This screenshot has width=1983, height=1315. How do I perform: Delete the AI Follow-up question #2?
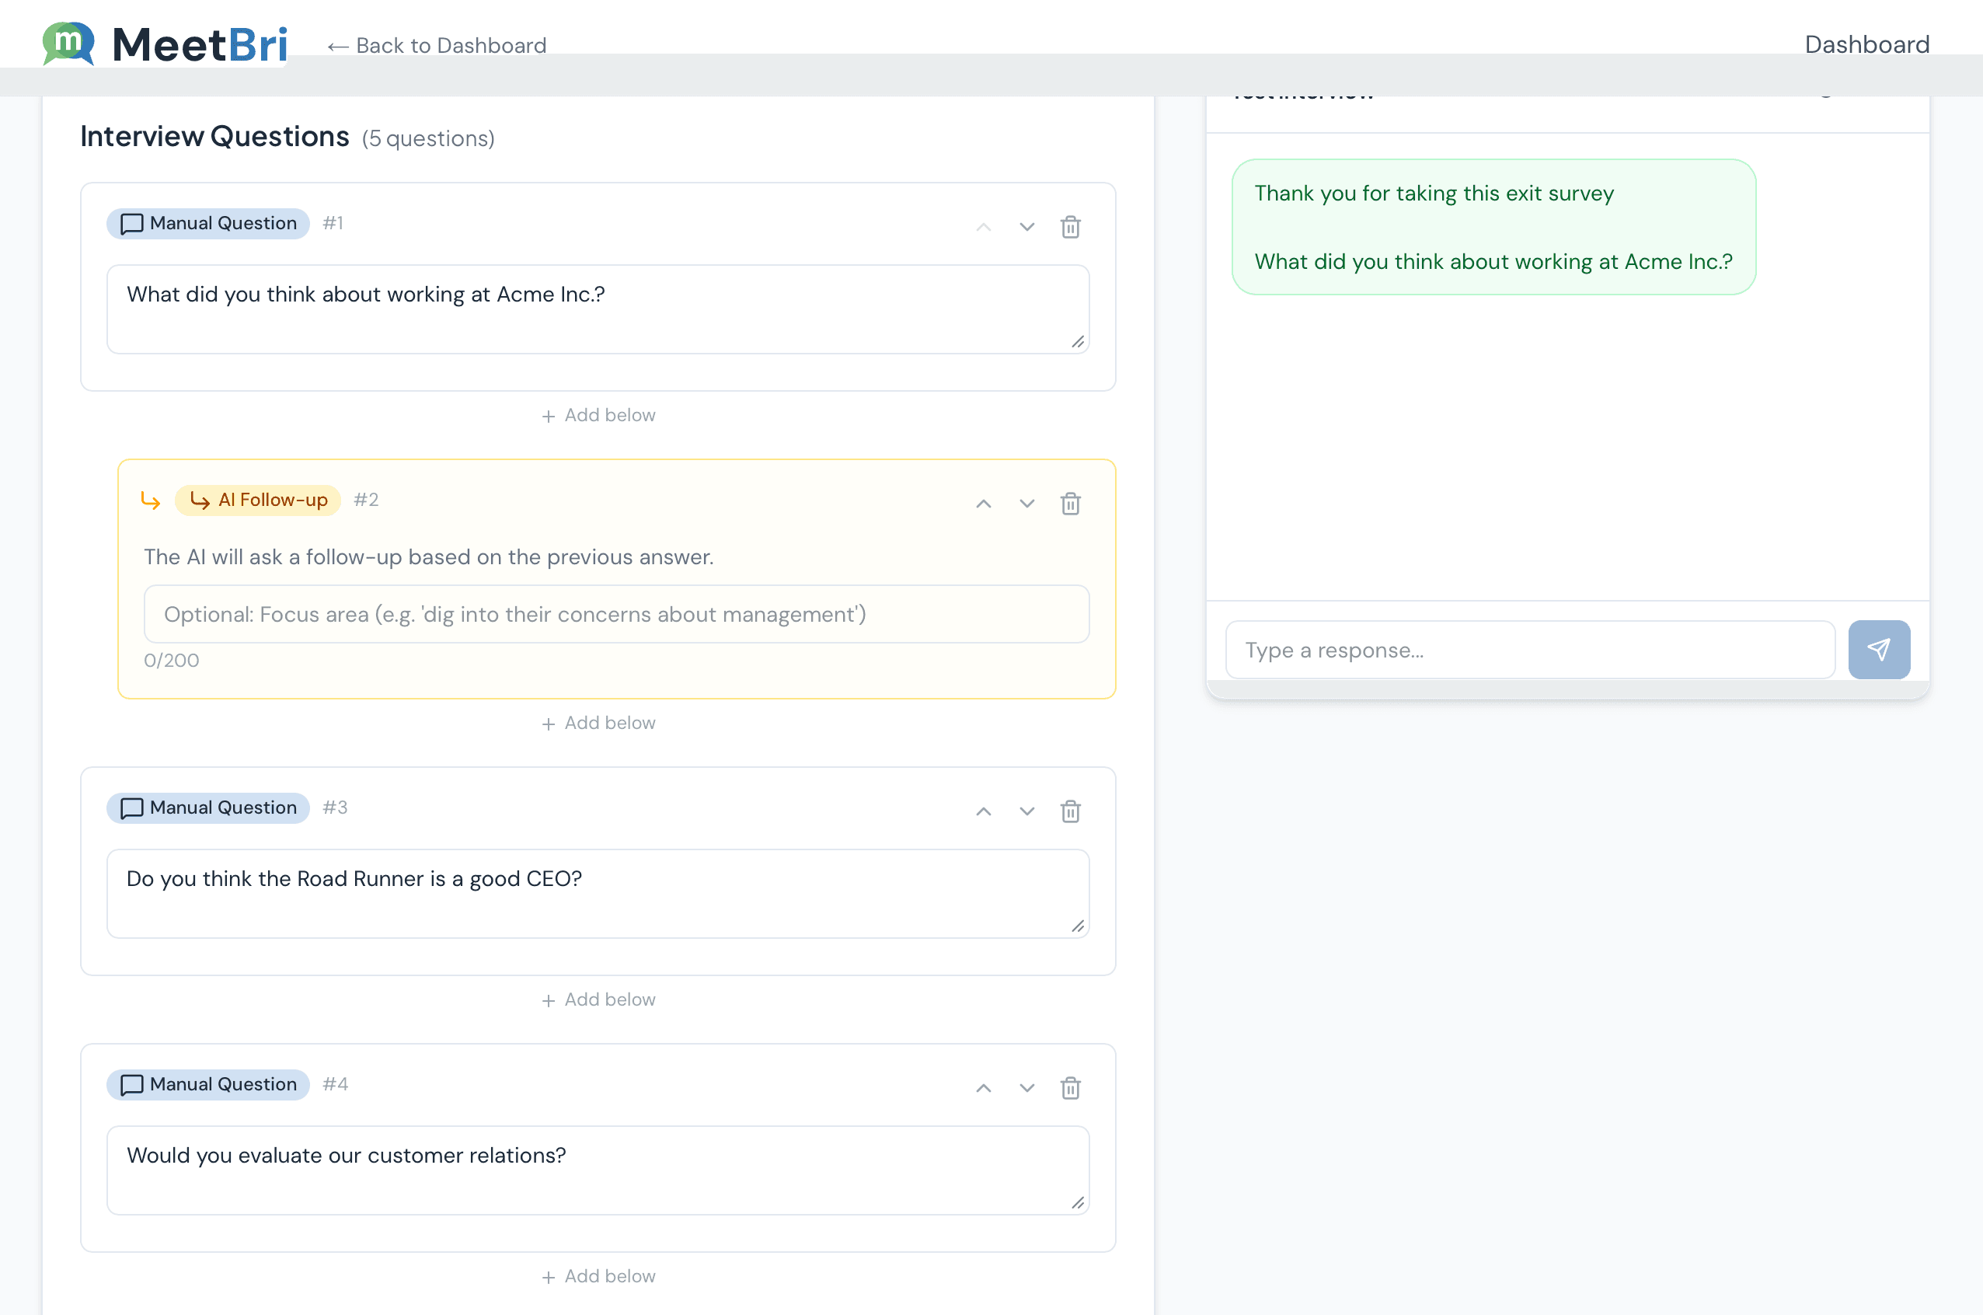[x=1070, y=503]
